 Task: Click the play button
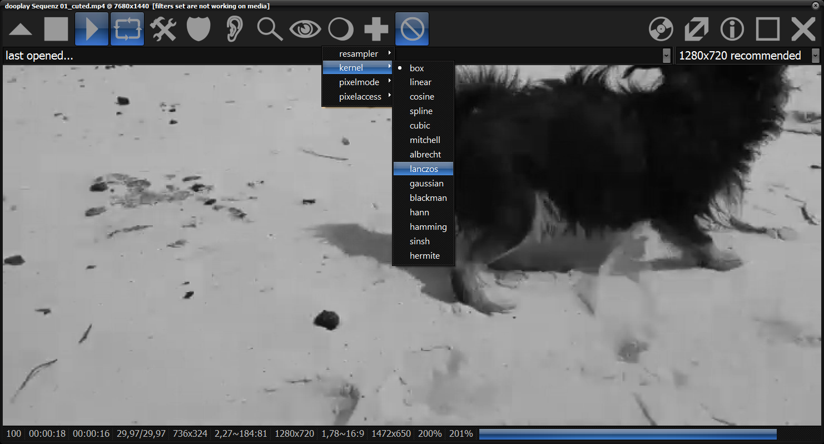[92, 29]
